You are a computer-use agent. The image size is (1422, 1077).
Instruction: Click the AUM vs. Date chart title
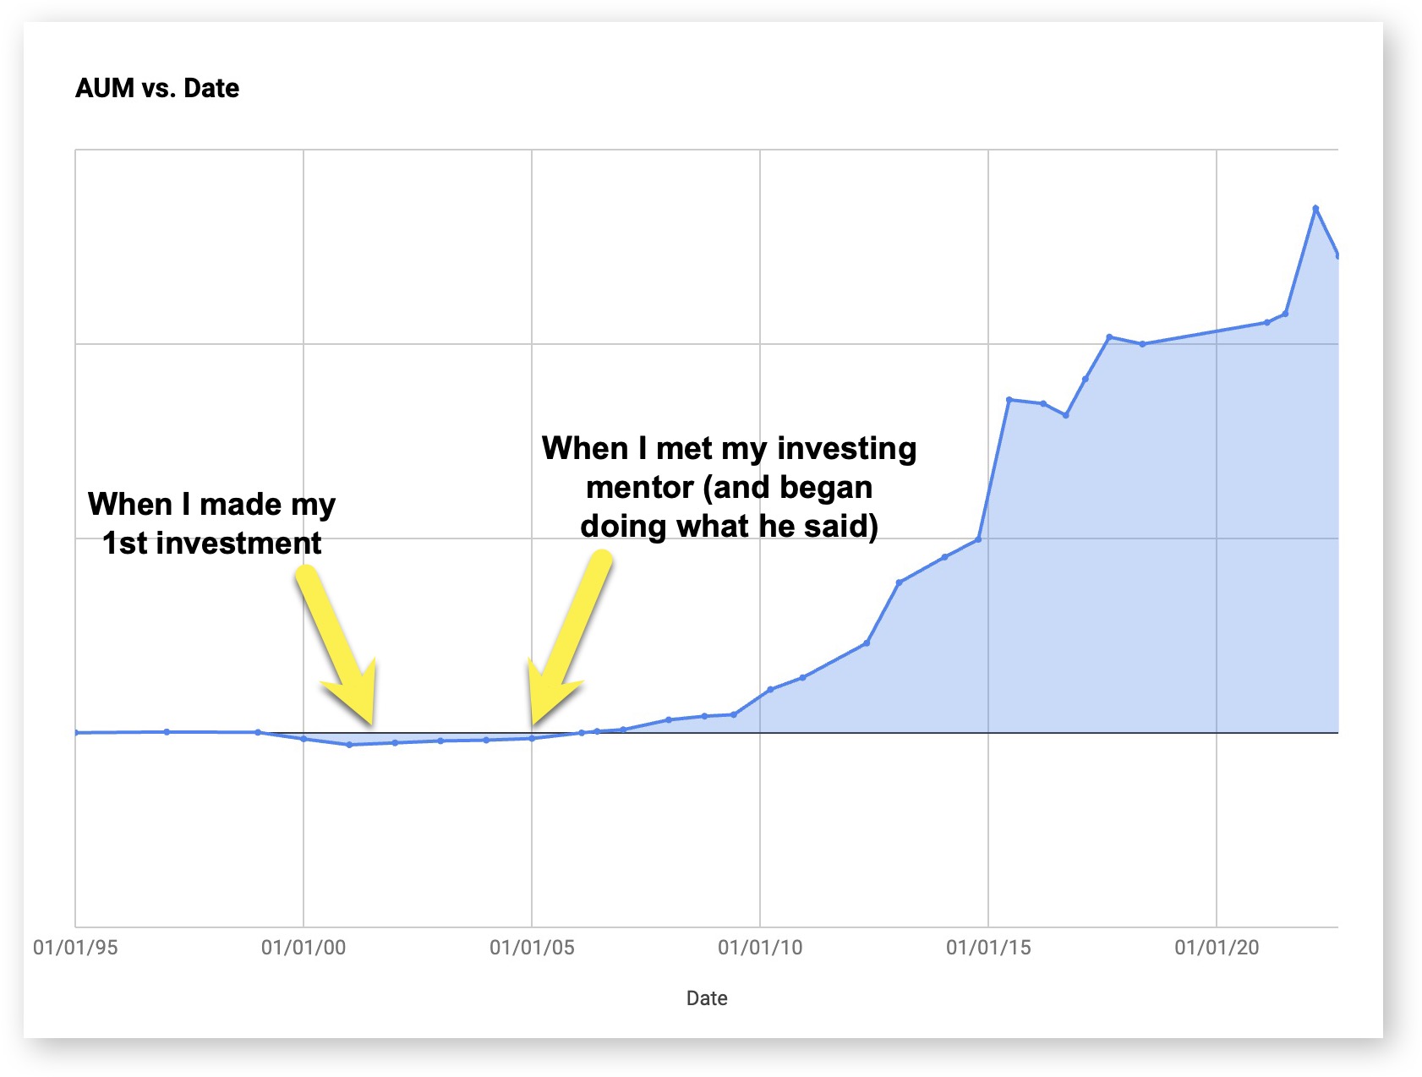click(x=157, y=88)
